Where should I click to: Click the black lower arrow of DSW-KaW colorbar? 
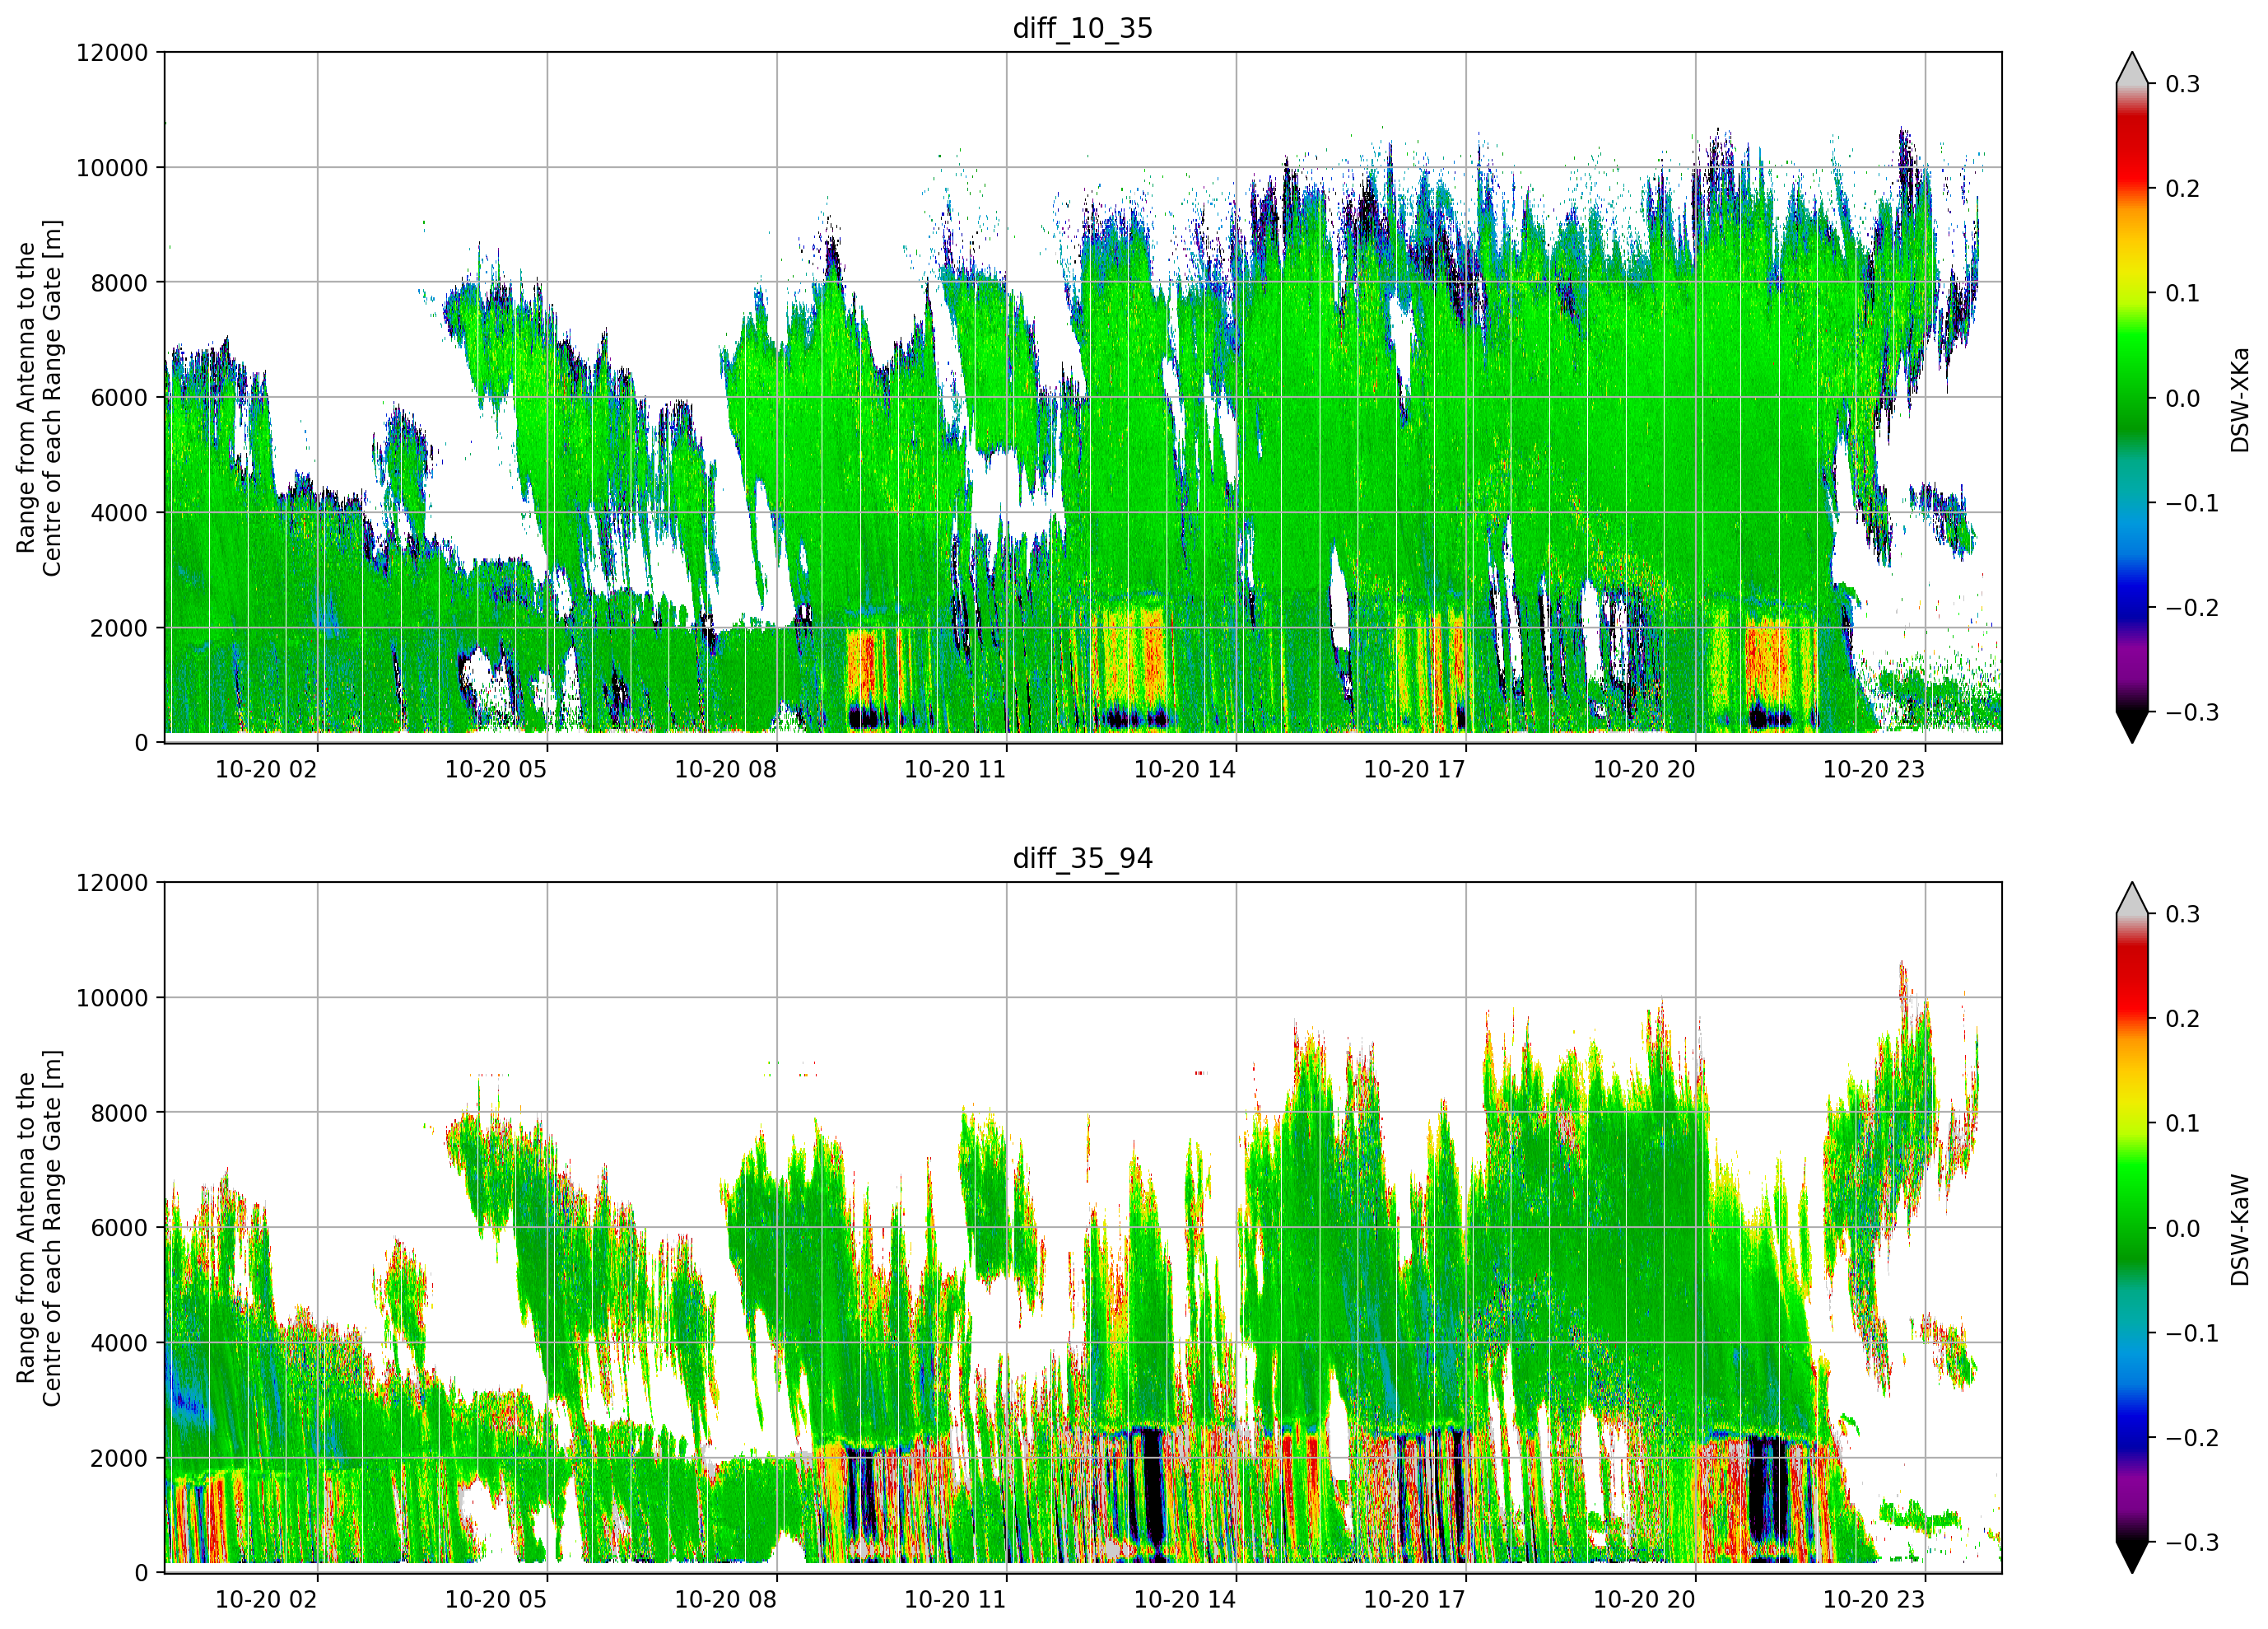click(x=2132, y=1557)
